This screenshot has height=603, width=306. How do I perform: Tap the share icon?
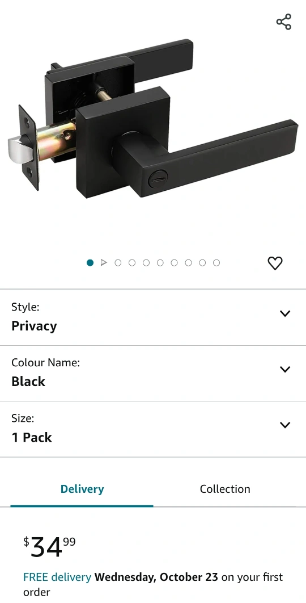coord(284,22)
